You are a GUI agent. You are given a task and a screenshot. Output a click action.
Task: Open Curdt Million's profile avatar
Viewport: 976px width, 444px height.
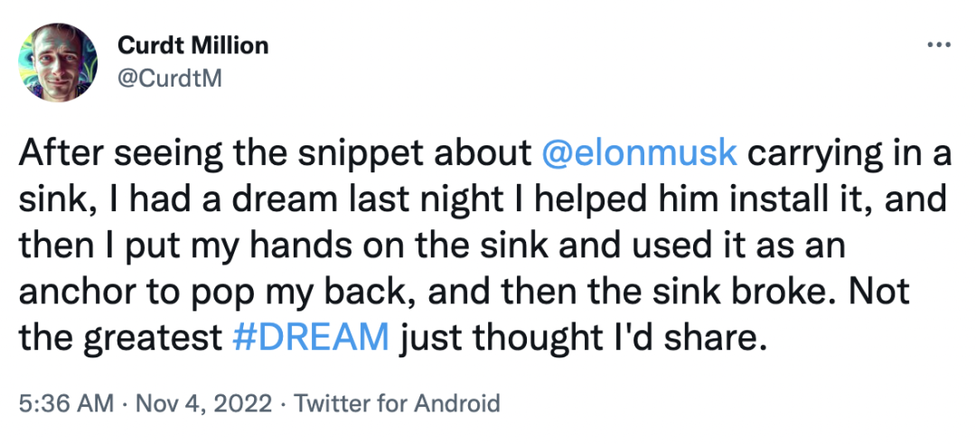pos(57,61)
